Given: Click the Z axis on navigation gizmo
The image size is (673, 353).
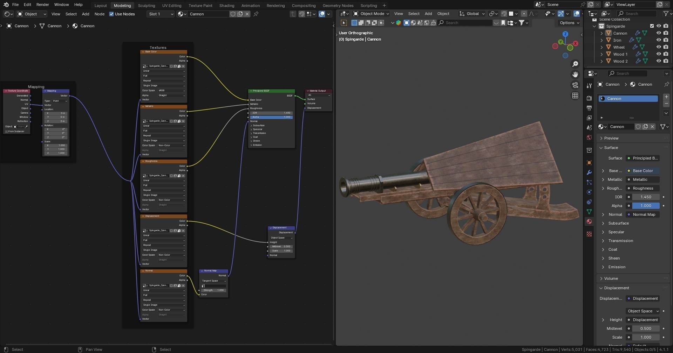Looking at the screenshot, I should [x=565, y=34].
